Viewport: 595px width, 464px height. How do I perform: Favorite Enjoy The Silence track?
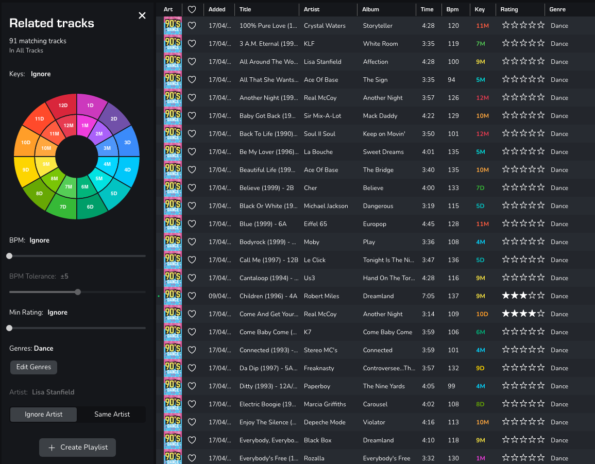(x=192, y=422)
